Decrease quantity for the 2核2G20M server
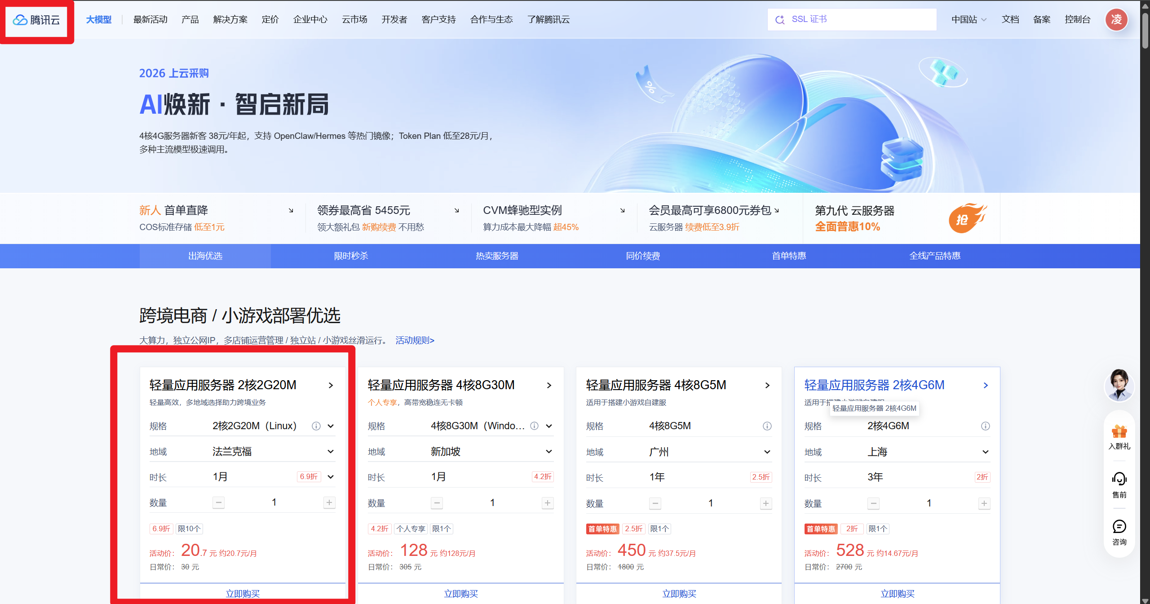 tap(218, 502)
